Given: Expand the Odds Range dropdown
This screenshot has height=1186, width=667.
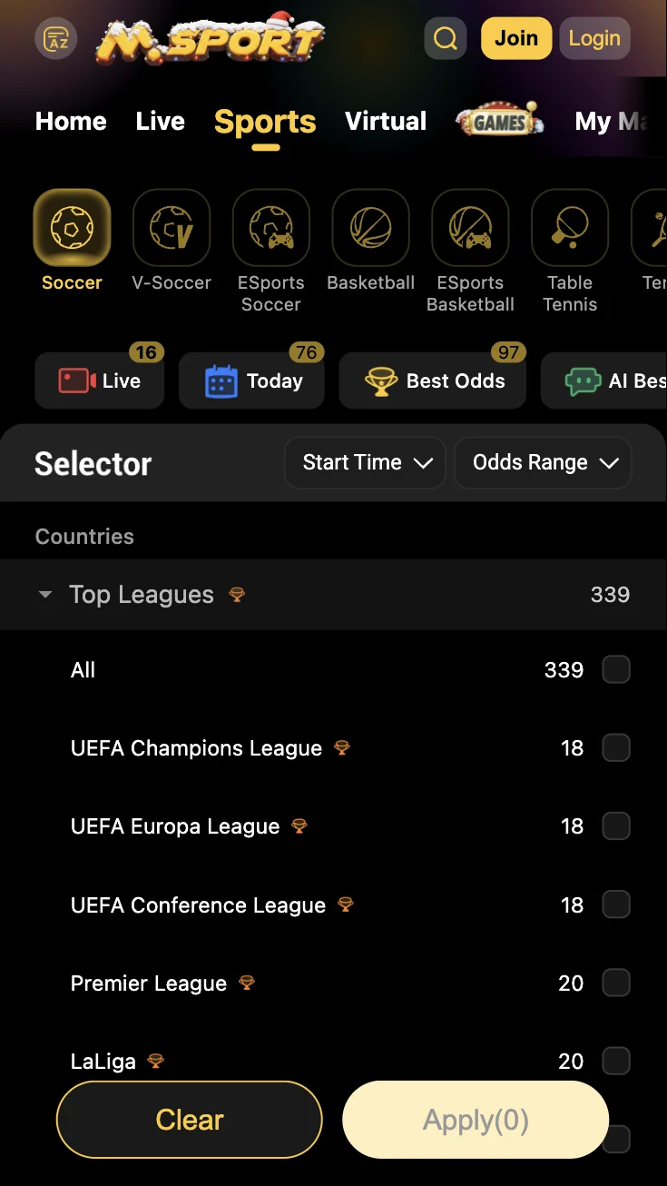Looking at the screenshot, I should 543,463.
